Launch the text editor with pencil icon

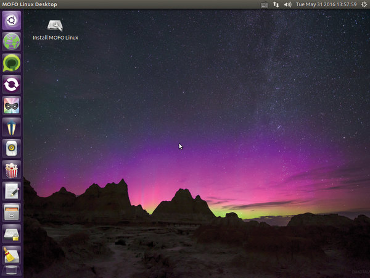12,191
